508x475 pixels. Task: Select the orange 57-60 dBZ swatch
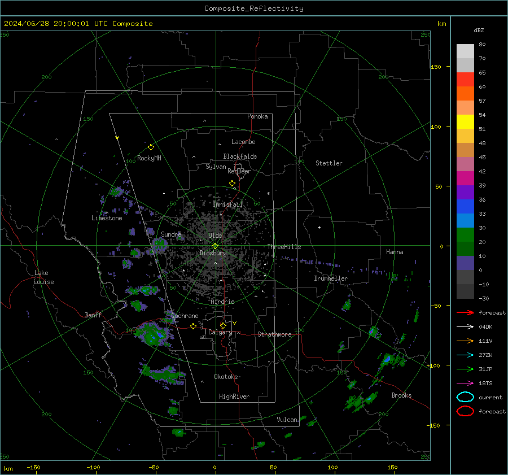tap(465, 94)
